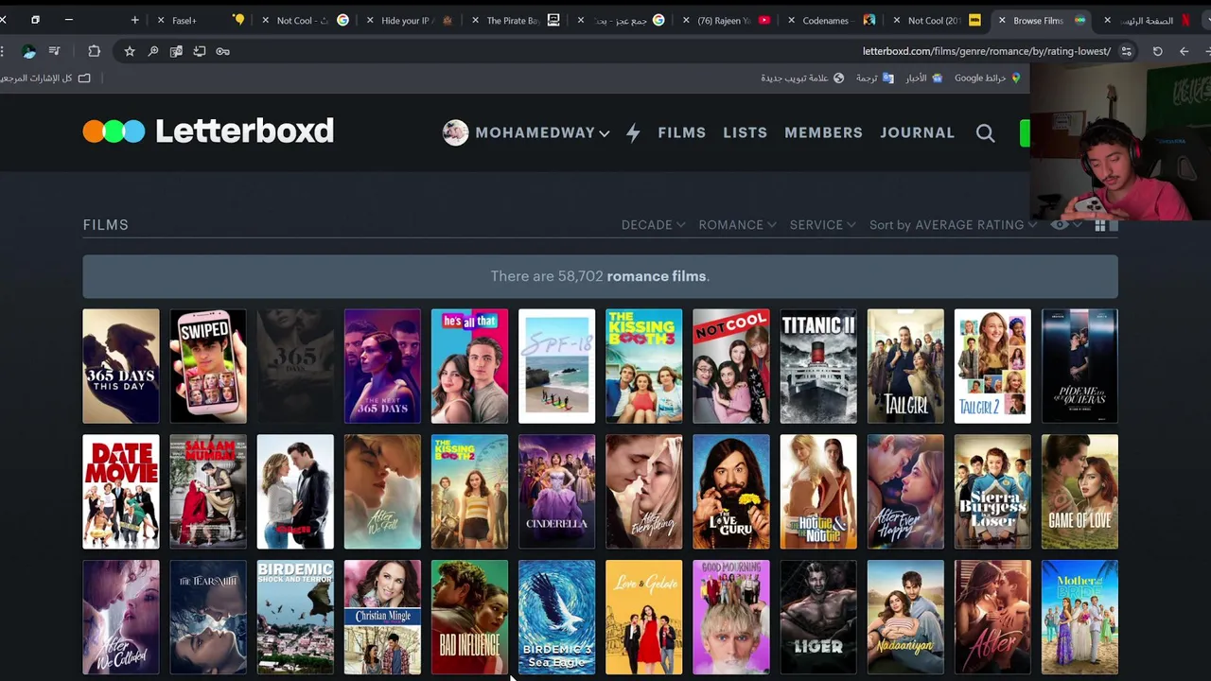This screenshot has width=1211, height=681.
Task: Open the Tall Girl 2 poster
Action: [992, 366]
